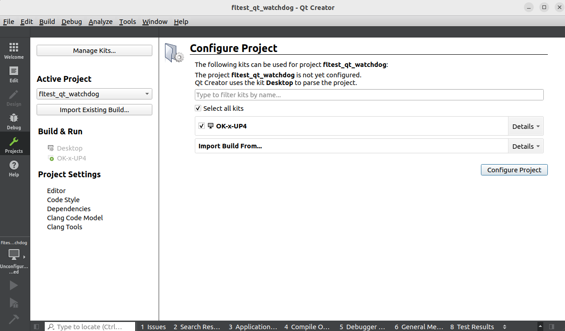Viewport: 565px width, 331px height.
Task: Open the Compile Output pane
Action: coord(307,326)
